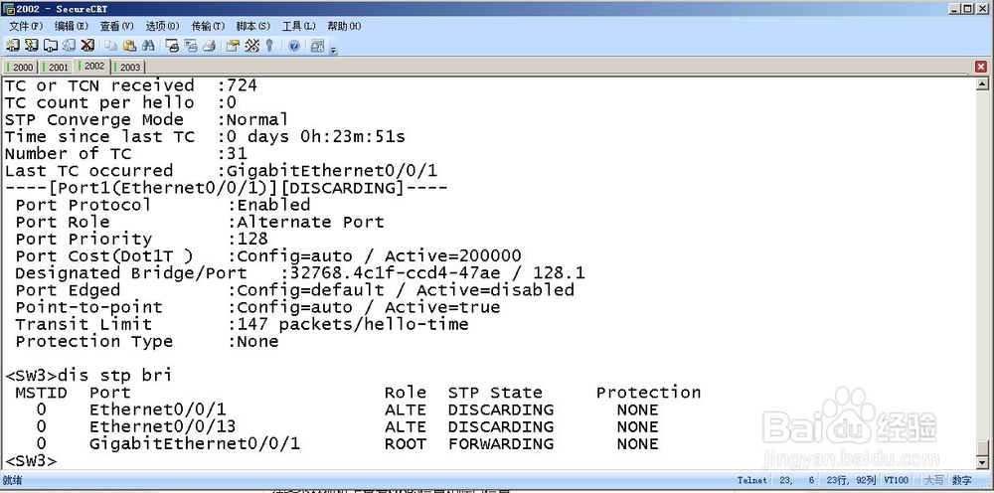Viewport: 994px width, 493px height.
Task: Expand the toolbar options overflow arrow
Action: pyautogui.click(x=333, y=49)
